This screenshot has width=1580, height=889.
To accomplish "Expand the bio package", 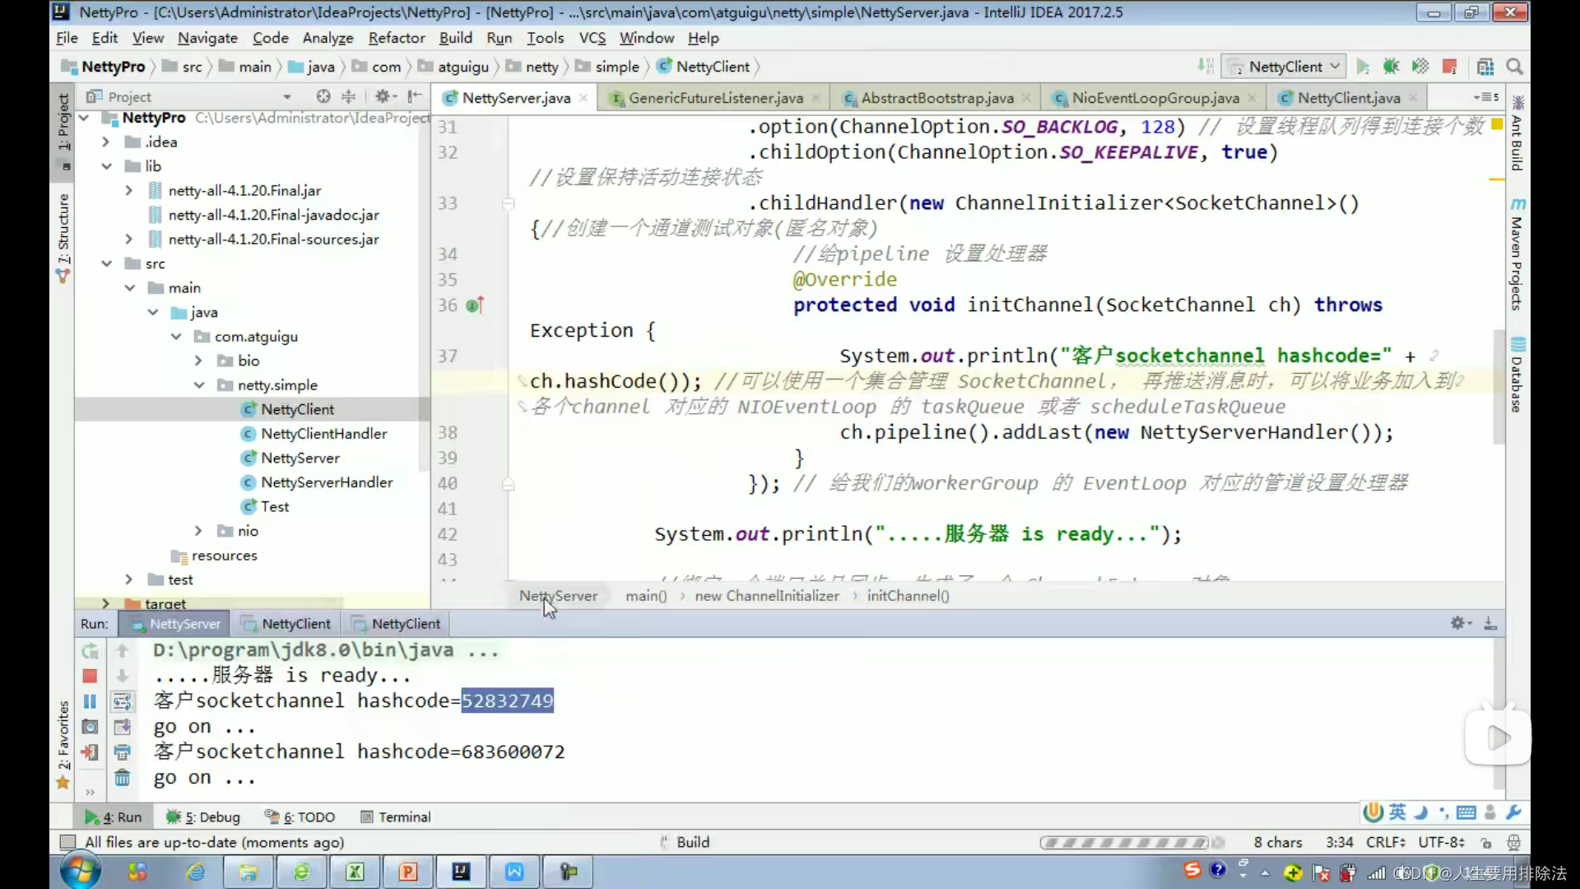I will pyautogui.click(x=198, y=361).
